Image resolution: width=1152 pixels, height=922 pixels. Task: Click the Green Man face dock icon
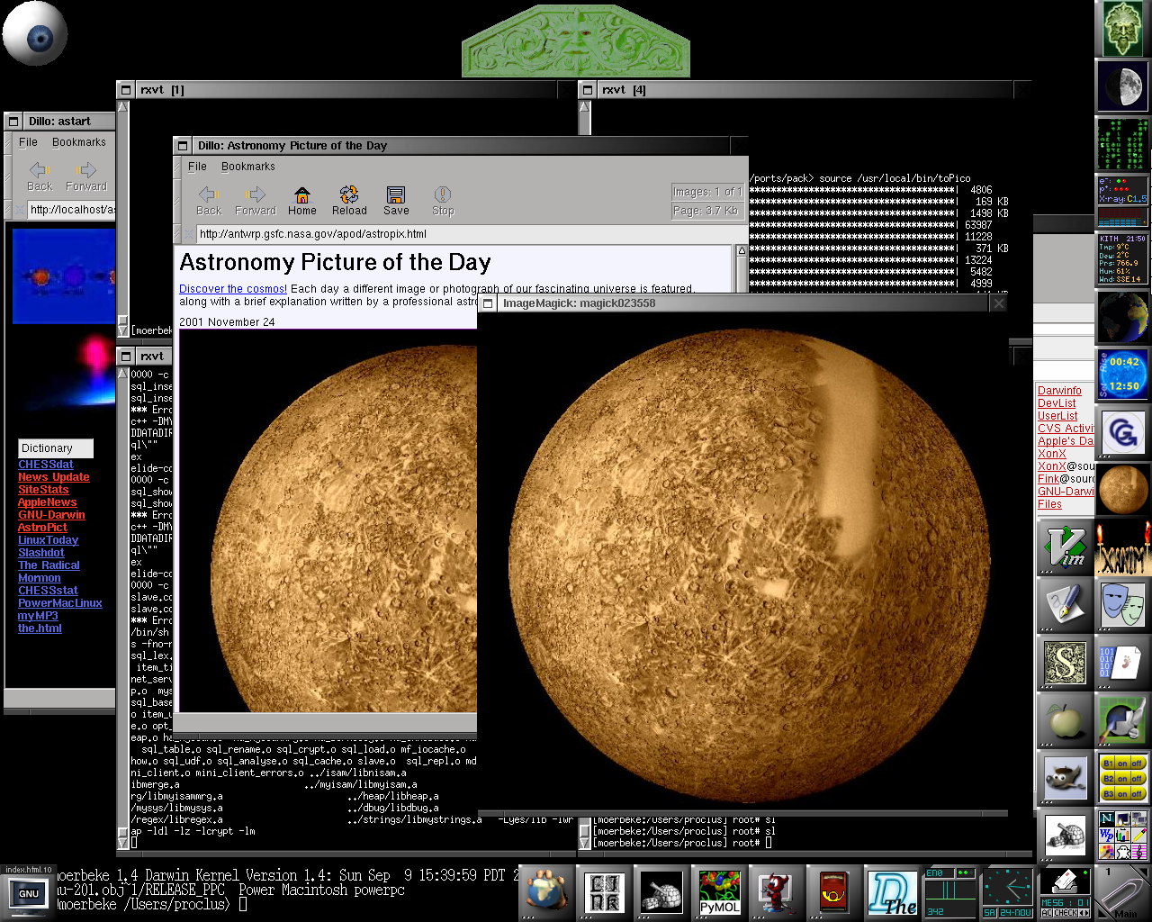(x=1122, y=29)
